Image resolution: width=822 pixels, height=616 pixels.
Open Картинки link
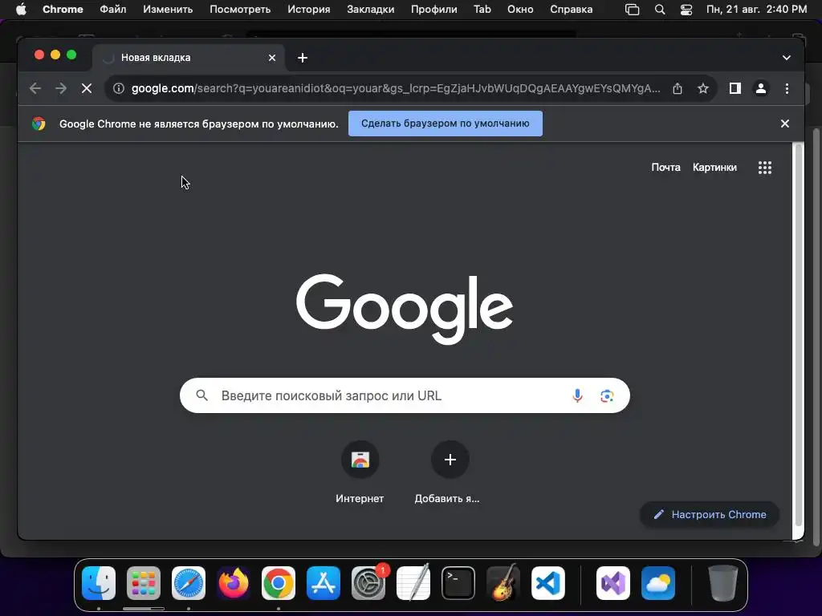(714, 167)
